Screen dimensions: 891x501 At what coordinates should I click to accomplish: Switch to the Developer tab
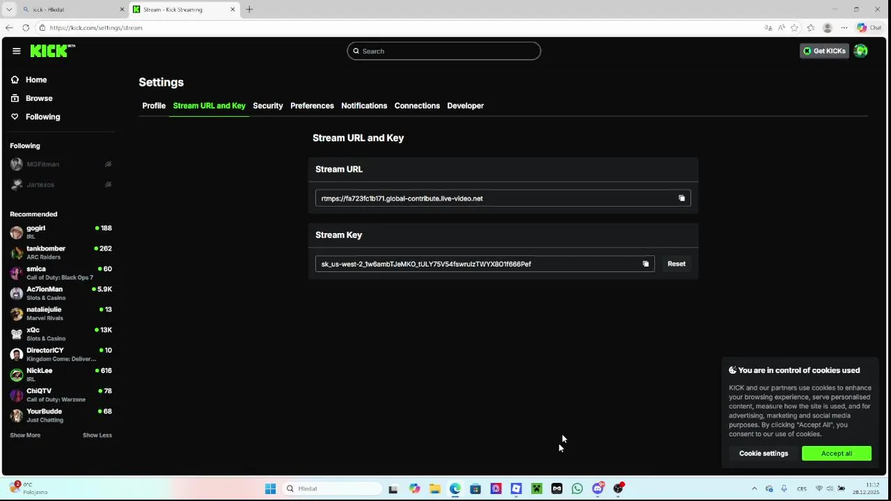[x=465, y=106]
